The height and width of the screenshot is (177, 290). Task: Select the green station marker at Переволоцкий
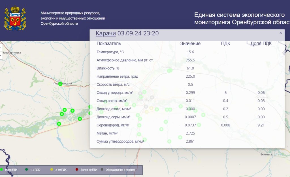(60, 84)
